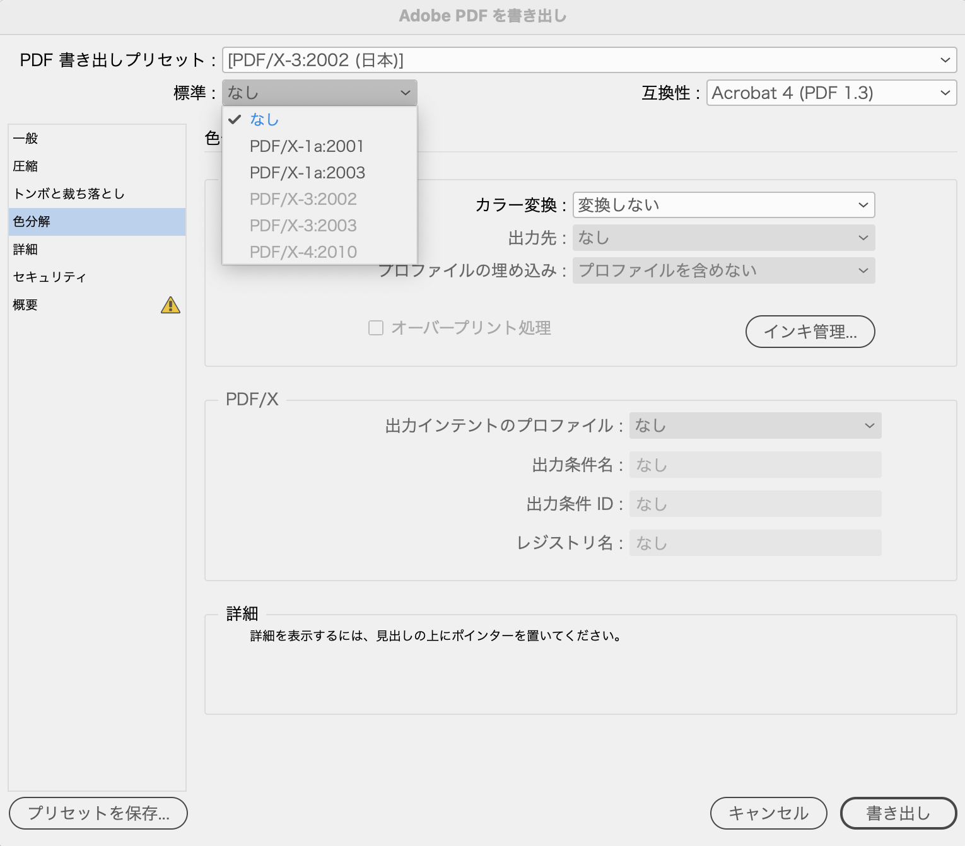Image resolution: width=965 pixels, height=846 pixels.
Task: Switch to the 概要 panel
Action: tap(97, 304)
